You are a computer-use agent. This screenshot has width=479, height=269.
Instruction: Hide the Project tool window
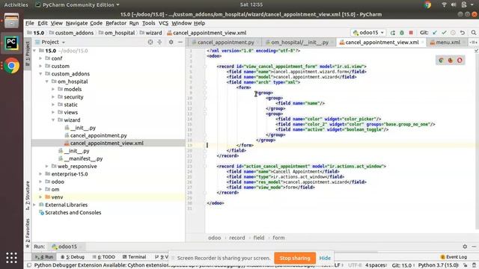pyautogui.click(x=180, y=42)
